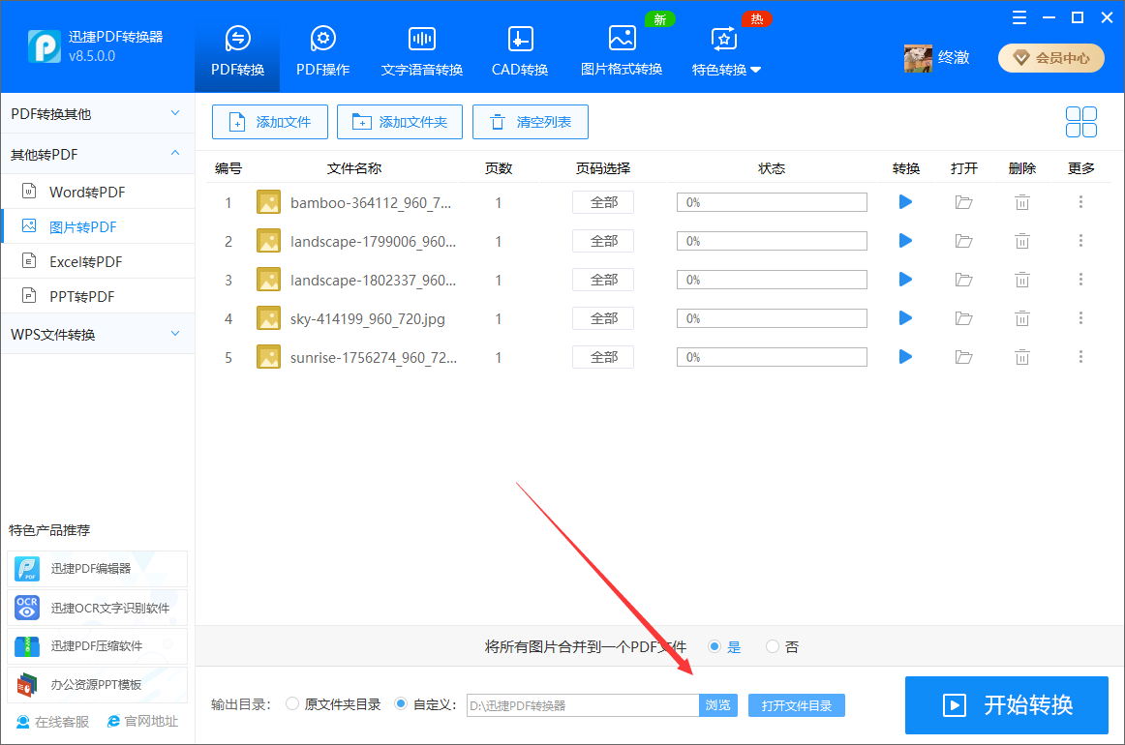Switch to CAD转换 top tab
This screenshot has height=745, width=1125.
click(x=520, y=50)
